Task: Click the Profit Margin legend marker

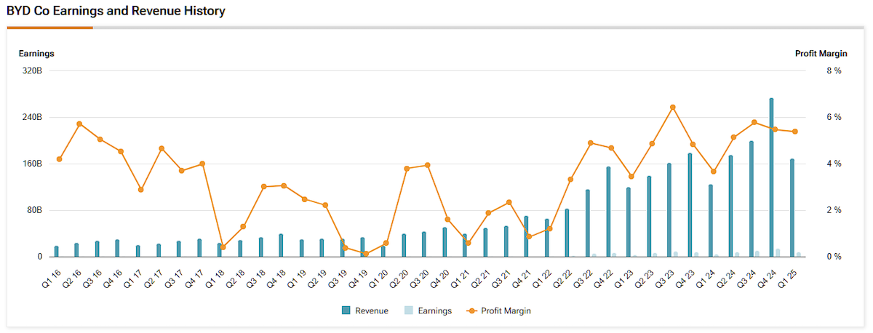Action: [471, 310]
